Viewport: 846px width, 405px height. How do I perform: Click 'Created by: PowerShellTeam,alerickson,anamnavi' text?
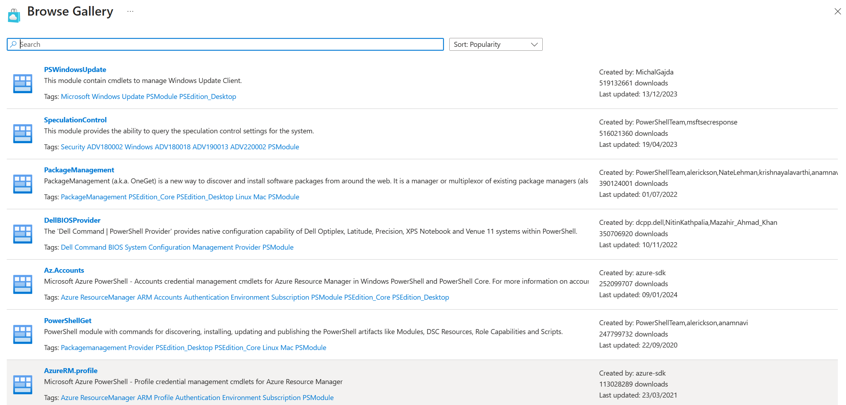(x=673, y=323)
